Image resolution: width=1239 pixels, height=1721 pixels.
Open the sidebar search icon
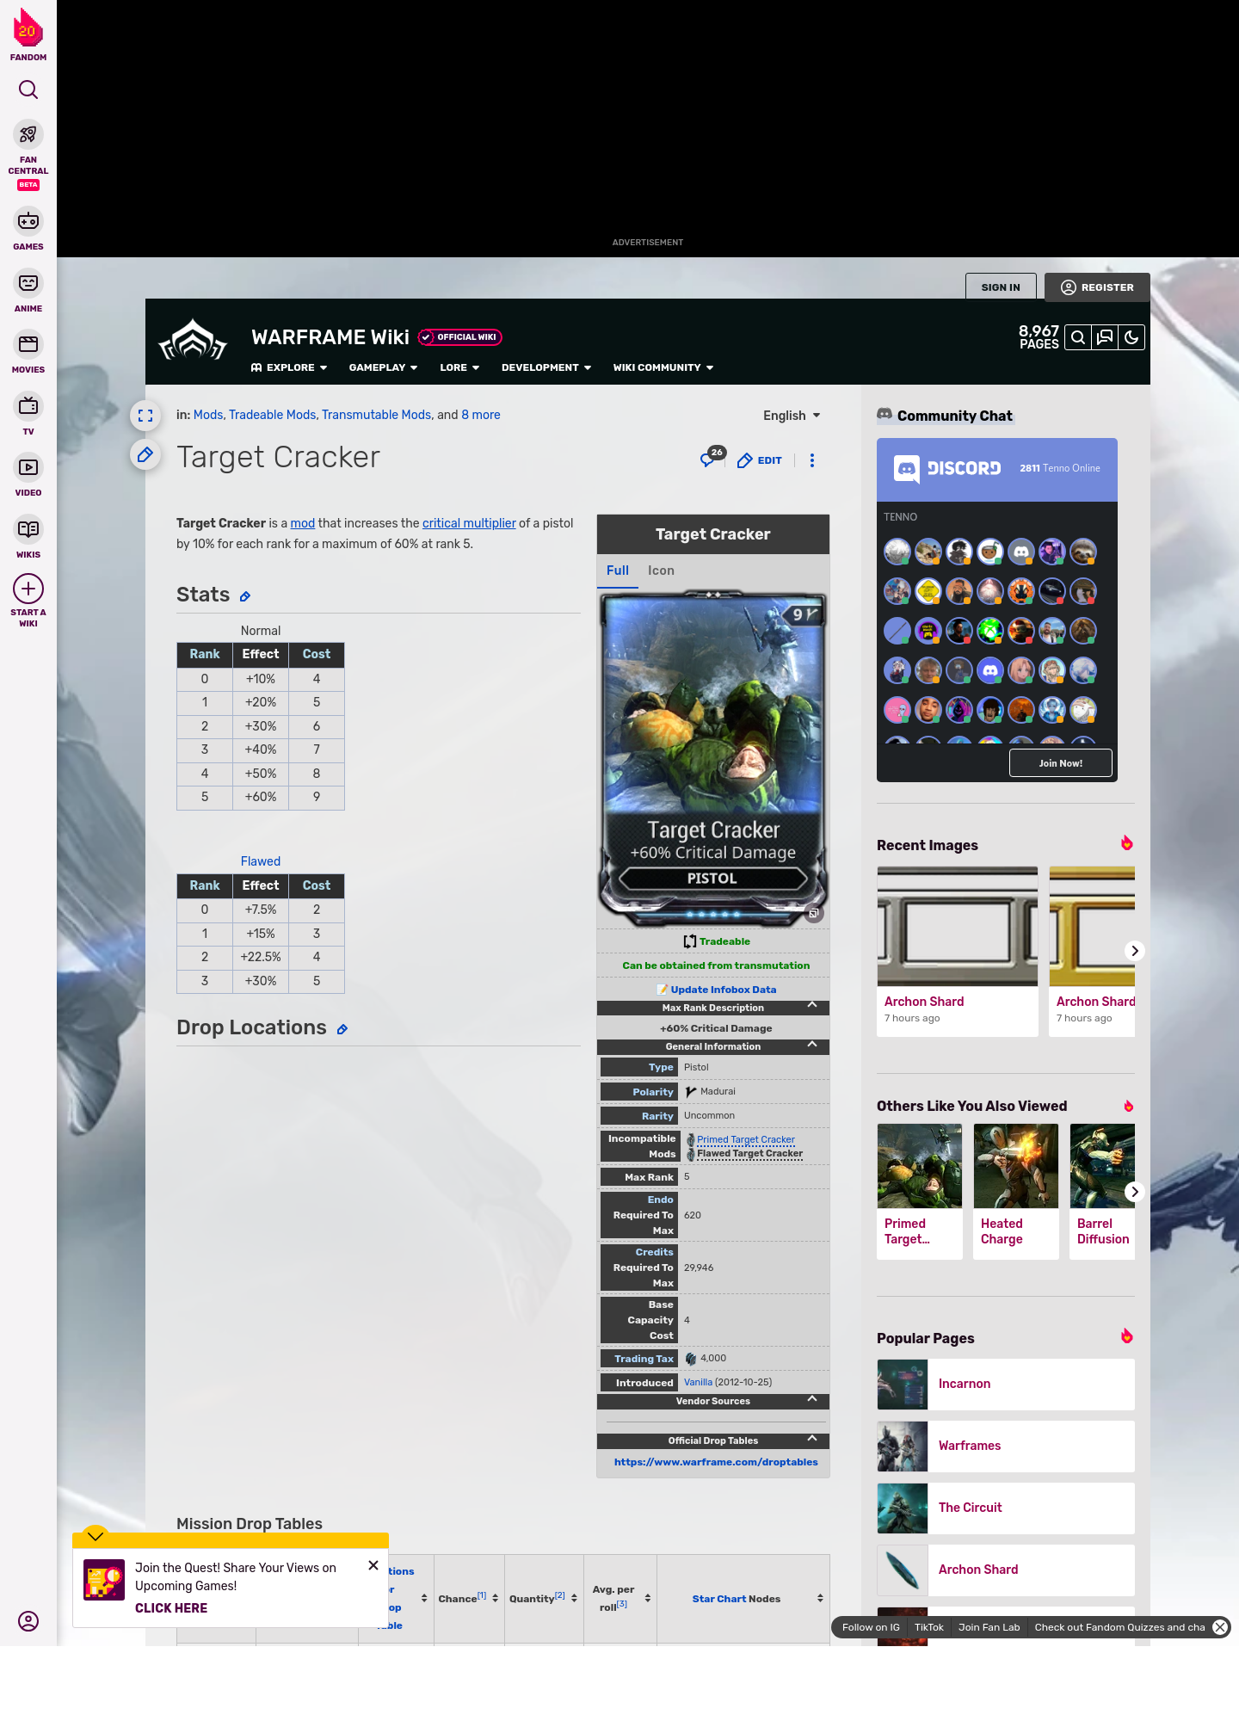click(x=28, y=89)
